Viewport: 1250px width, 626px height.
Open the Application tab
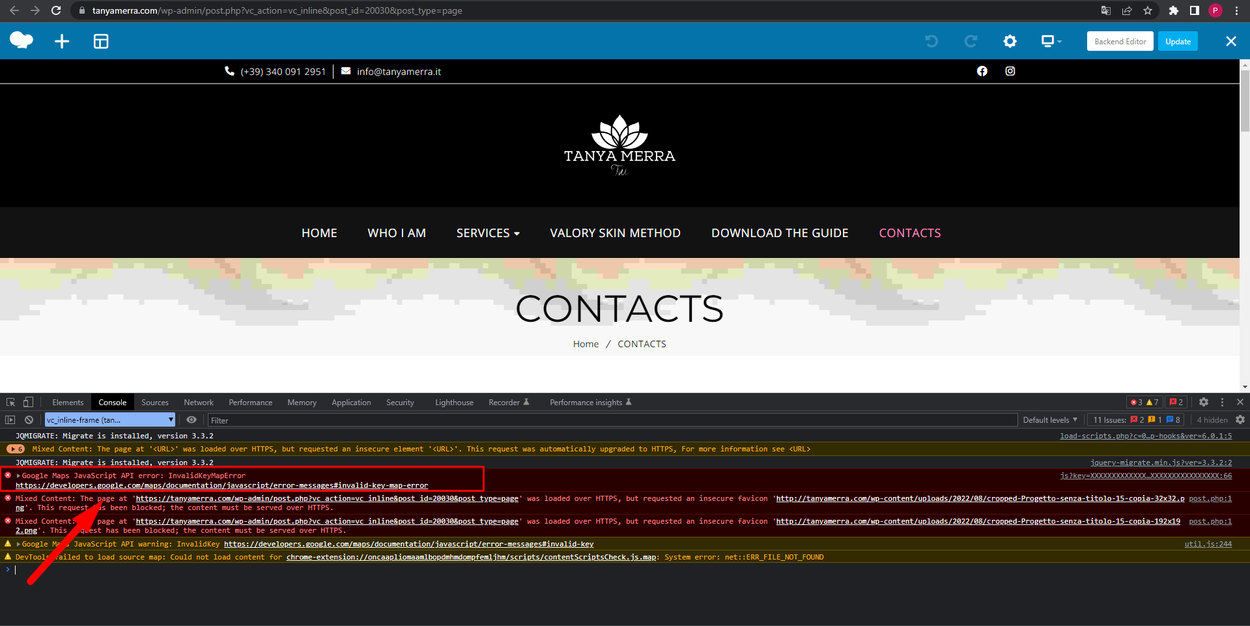pos(351,403)
